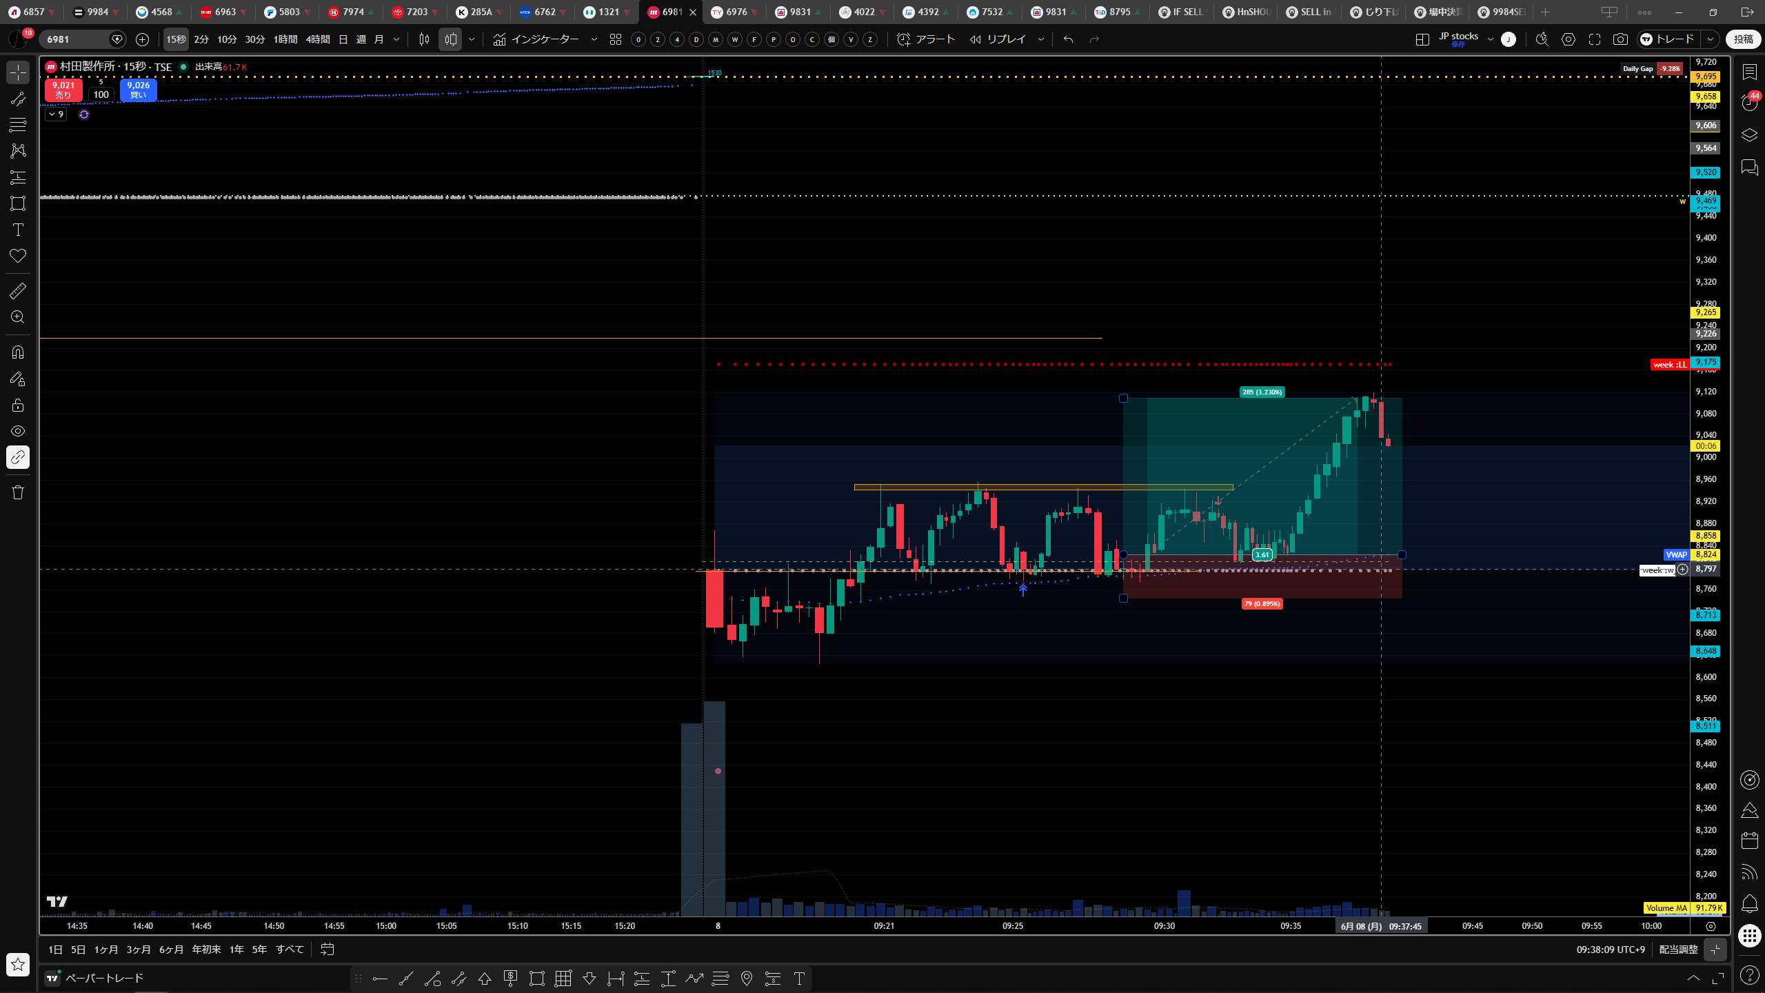Take a chart snapshot with camera icon
The image size is (1765, 993).
(1620, 39)
